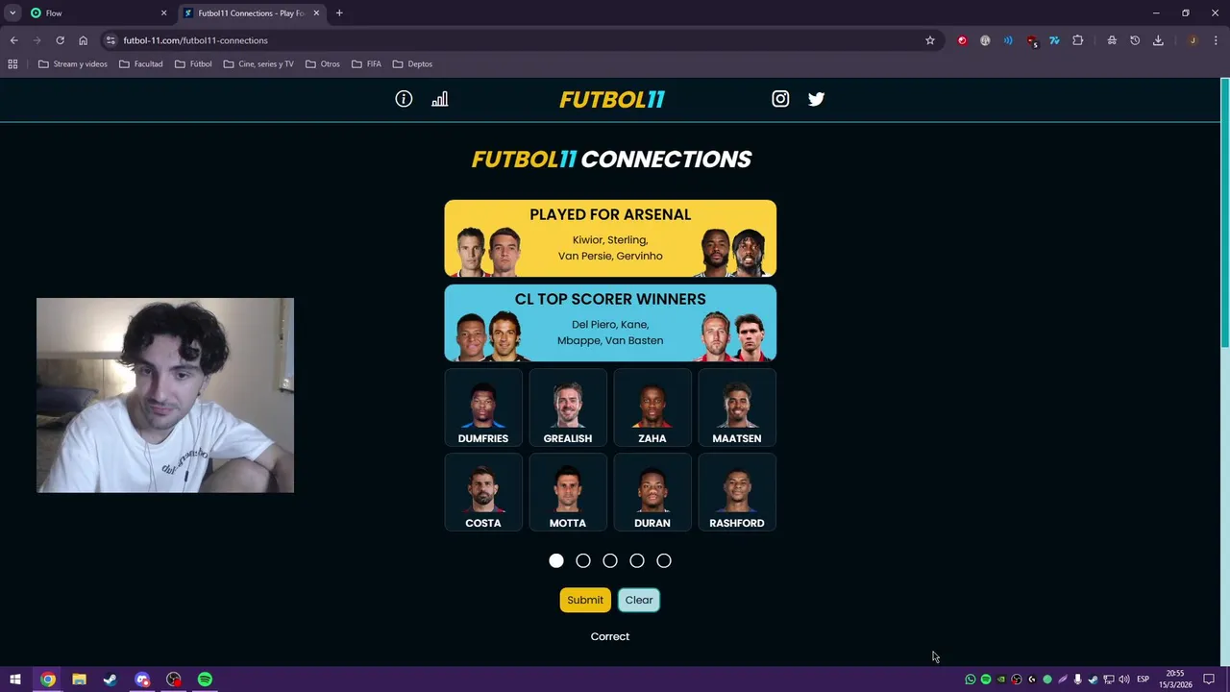
Task: Open the Deptos bookmark folder
Action: coord(413,64)
